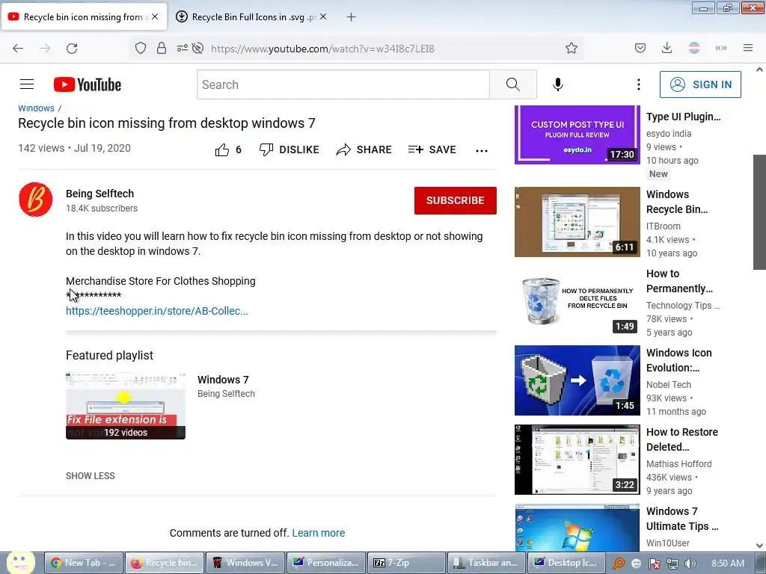Reload the page with refresh icon

[x=72, y=49]
